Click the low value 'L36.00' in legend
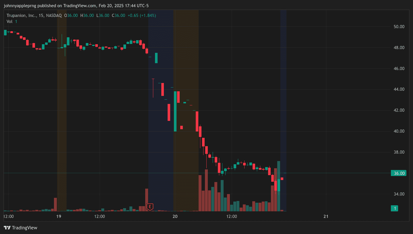 point(103,16)
